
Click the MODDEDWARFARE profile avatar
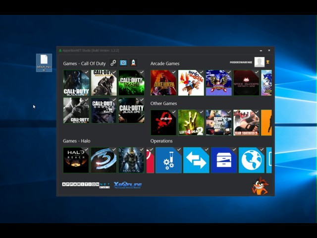[260, 62]
